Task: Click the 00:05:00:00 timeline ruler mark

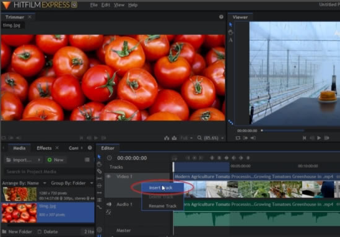Action: pos(240,166)
